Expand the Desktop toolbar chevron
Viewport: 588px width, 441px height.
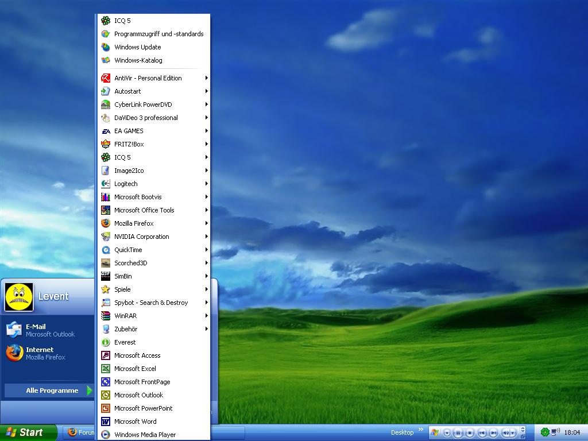[421, 430]
